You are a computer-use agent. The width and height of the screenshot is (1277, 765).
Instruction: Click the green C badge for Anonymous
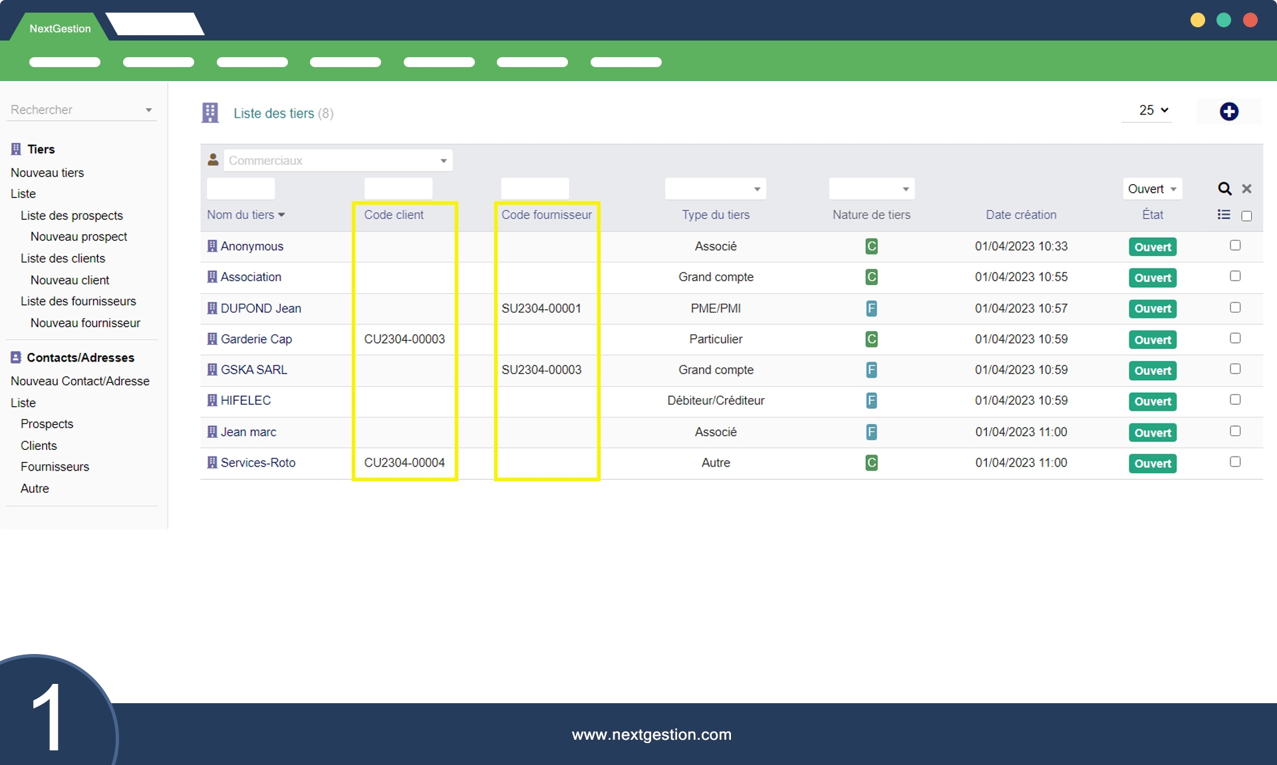click(x=871, y=247)
